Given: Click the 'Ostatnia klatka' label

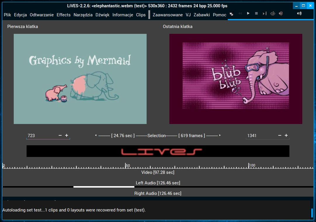Looking at the screenshot, I should (178, 27).
